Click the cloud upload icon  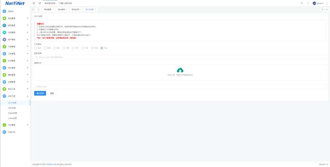[x=180, y=70]
